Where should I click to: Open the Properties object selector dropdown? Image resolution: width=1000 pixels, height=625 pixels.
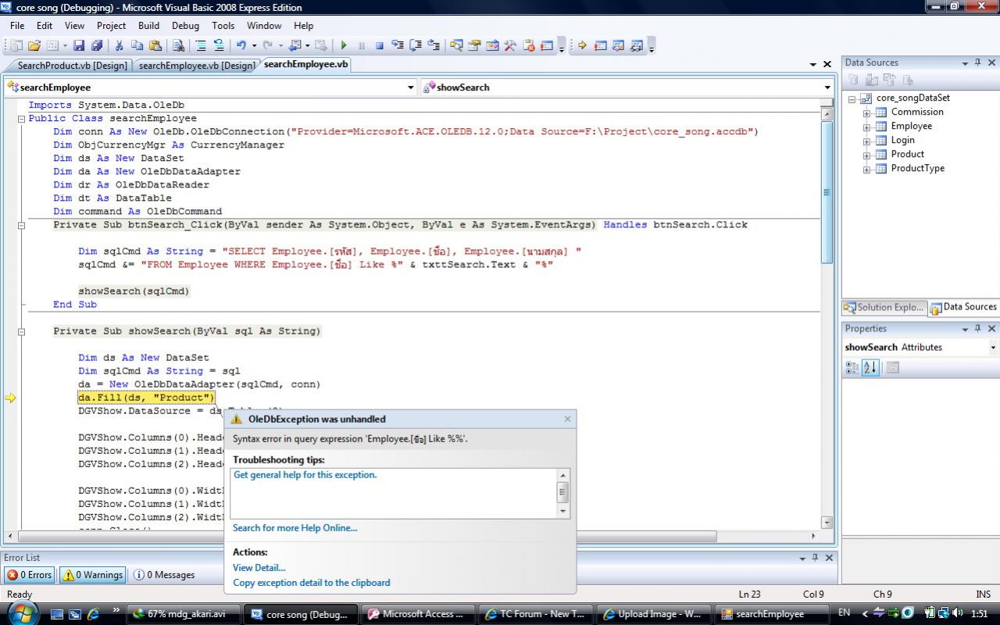point(993,348)
